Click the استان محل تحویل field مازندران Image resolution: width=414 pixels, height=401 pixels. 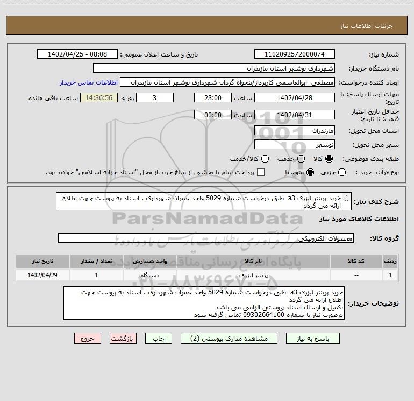click(x=295, y=131)
